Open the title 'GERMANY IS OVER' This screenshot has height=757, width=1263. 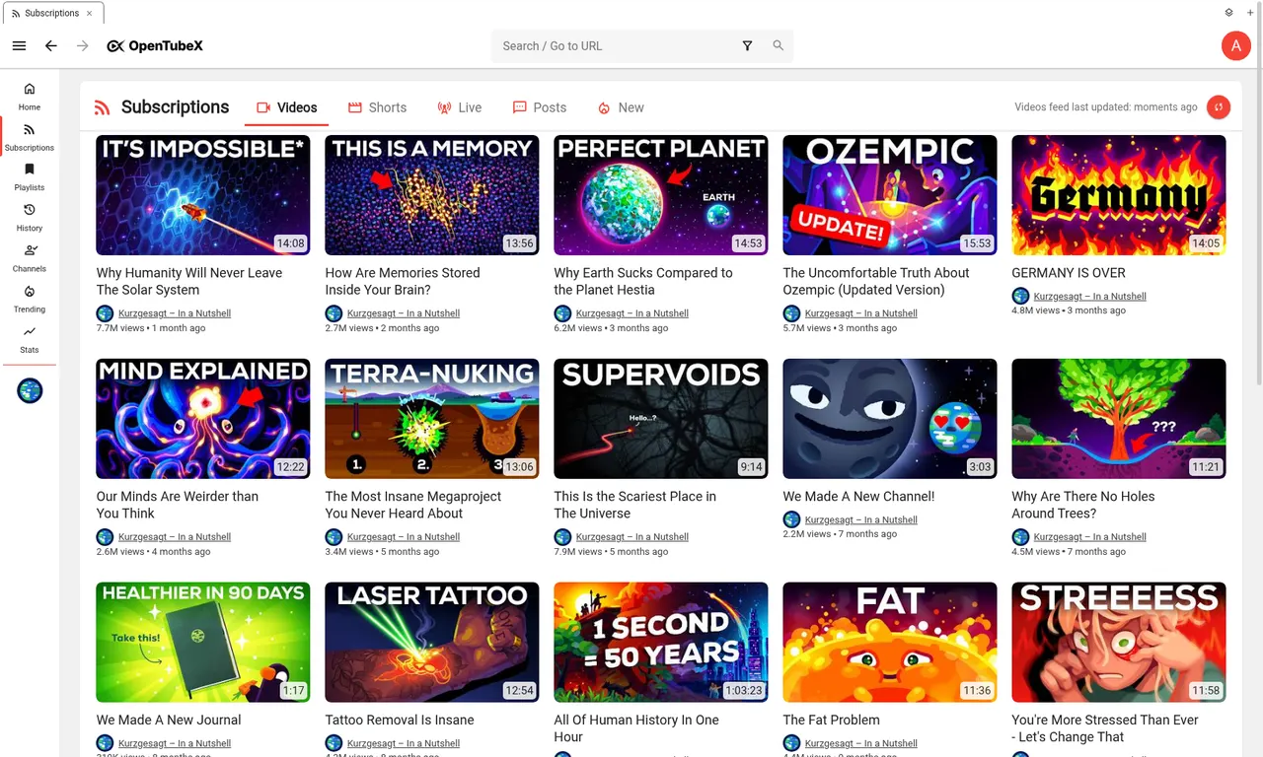coord(1069,273)
